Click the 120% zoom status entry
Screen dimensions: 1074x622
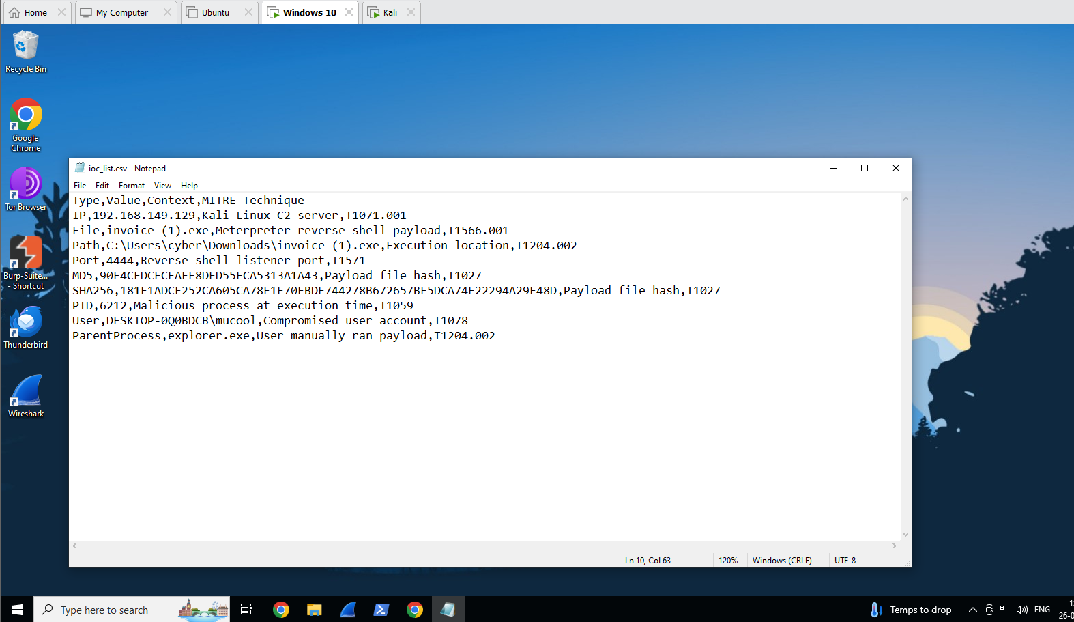point(728,561)
